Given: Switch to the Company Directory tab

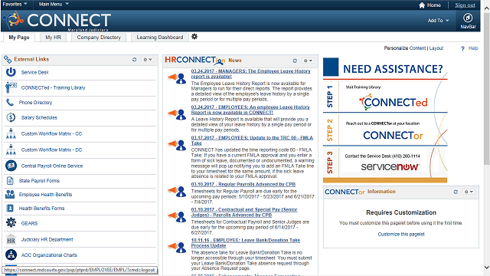Looking at the screenshot, I should click(x=99, y=38).
